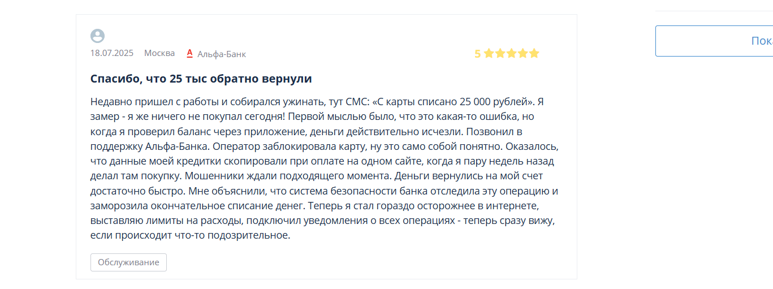Viewport: 773px width, 289px height.
Task: Open the Альфа-Банк bank link
Action: [222, 54]
